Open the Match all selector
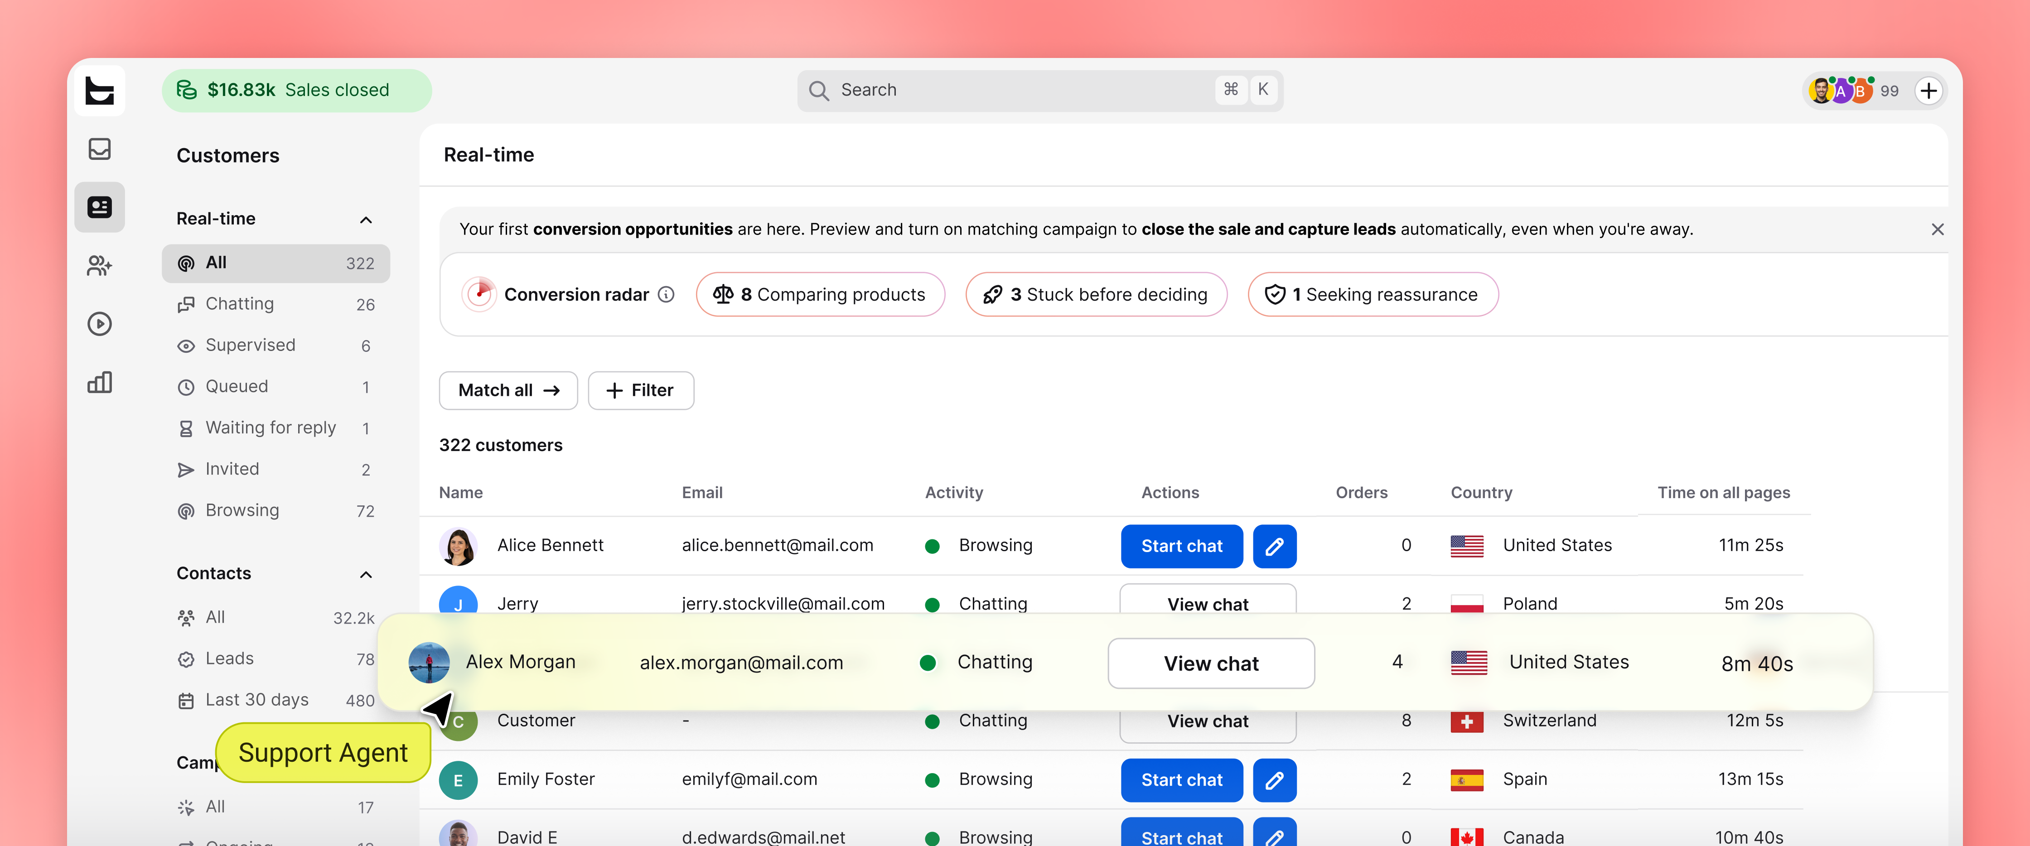 [x=508, y=391]
